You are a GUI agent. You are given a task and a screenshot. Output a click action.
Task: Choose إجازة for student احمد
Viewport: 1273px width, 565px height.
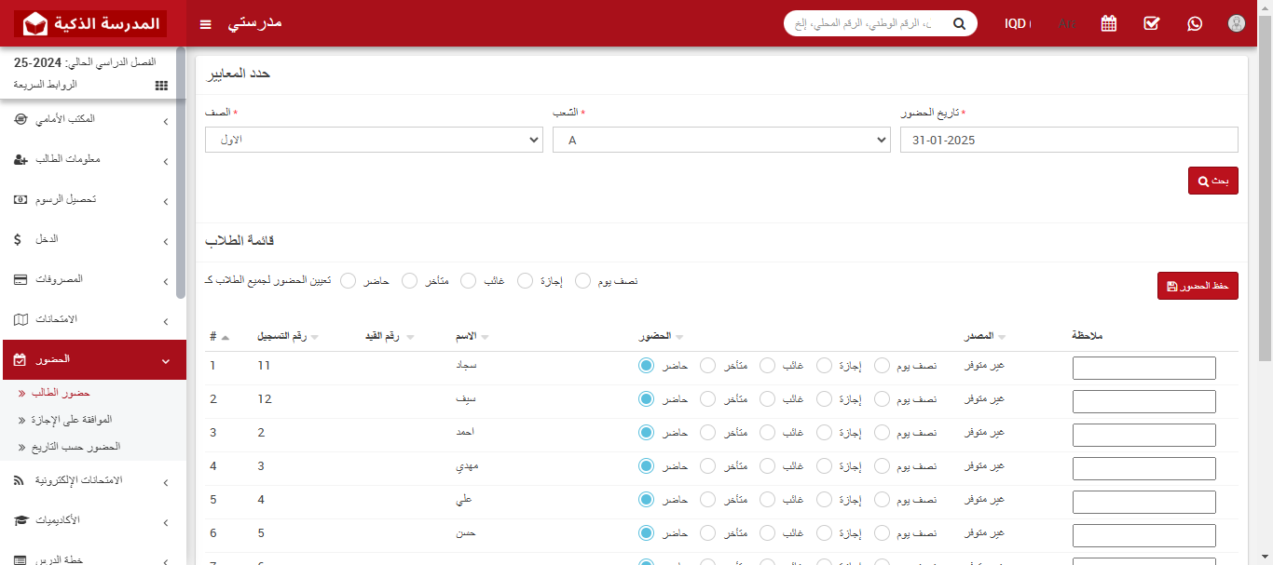824,432
